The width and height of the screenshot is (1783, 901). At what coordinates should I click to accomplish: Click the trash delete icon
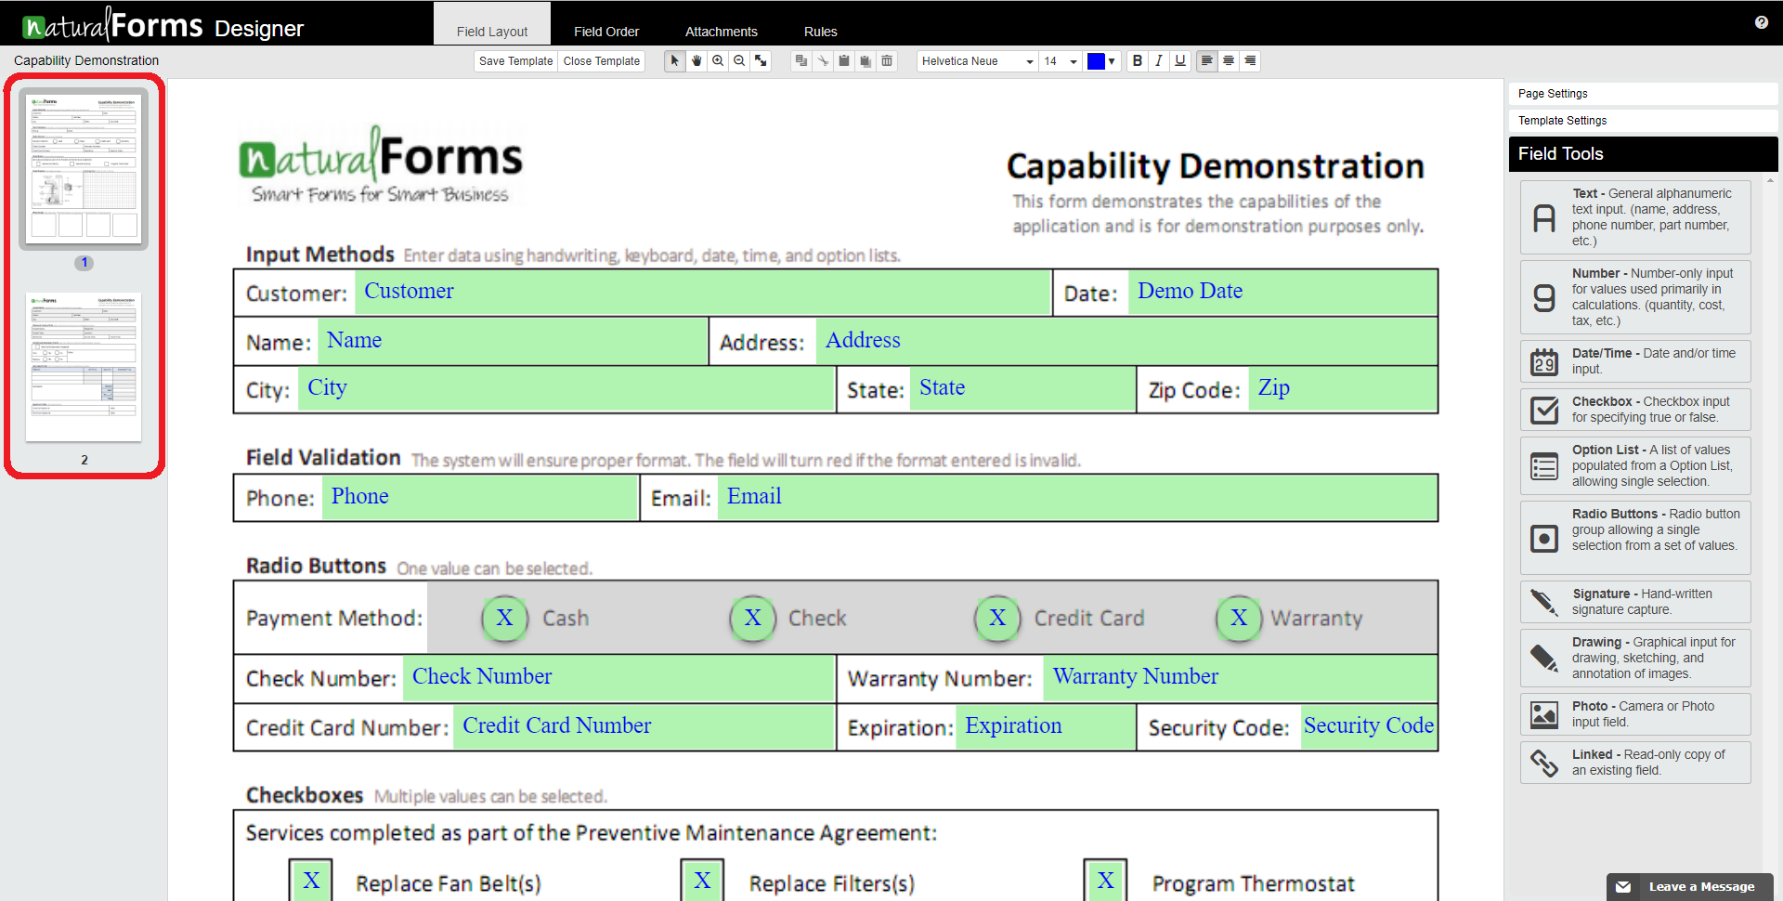coord(887,60)
